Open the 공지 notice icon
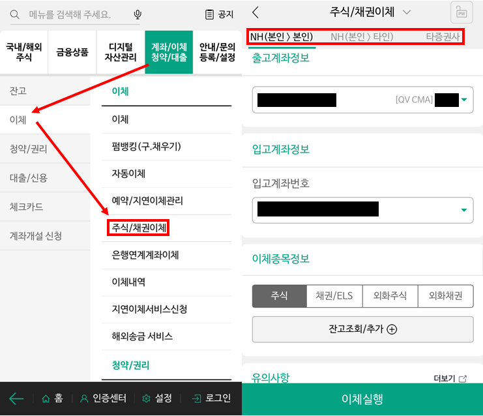Viewport: 483px width, 416px height. tap(209, 14)
